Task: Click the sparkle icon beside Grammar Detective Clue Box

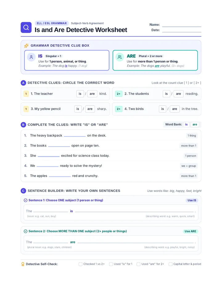Action: 27,46
